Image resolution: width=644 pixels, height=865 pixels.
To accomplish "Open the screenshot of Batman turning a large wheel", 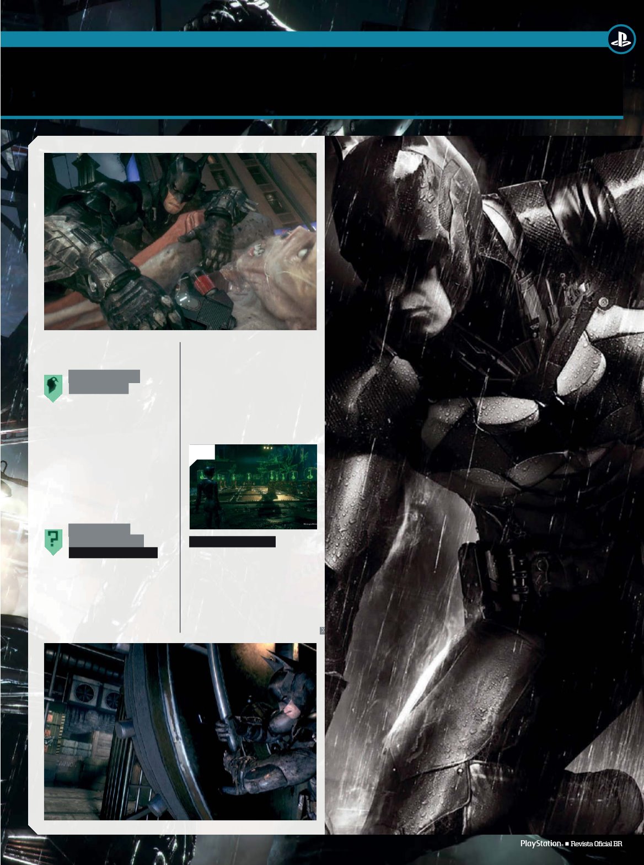I will tap(180, 731).
